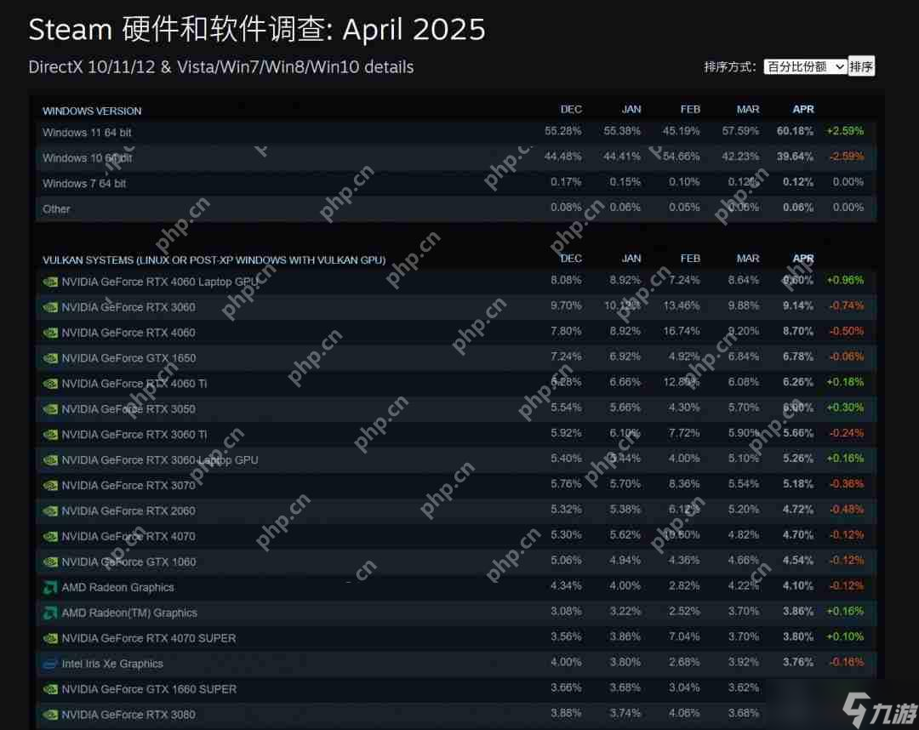
Task: Click NVIDIA logo beside RTX 4060 Laptop GPU
Action: [50, 282]
